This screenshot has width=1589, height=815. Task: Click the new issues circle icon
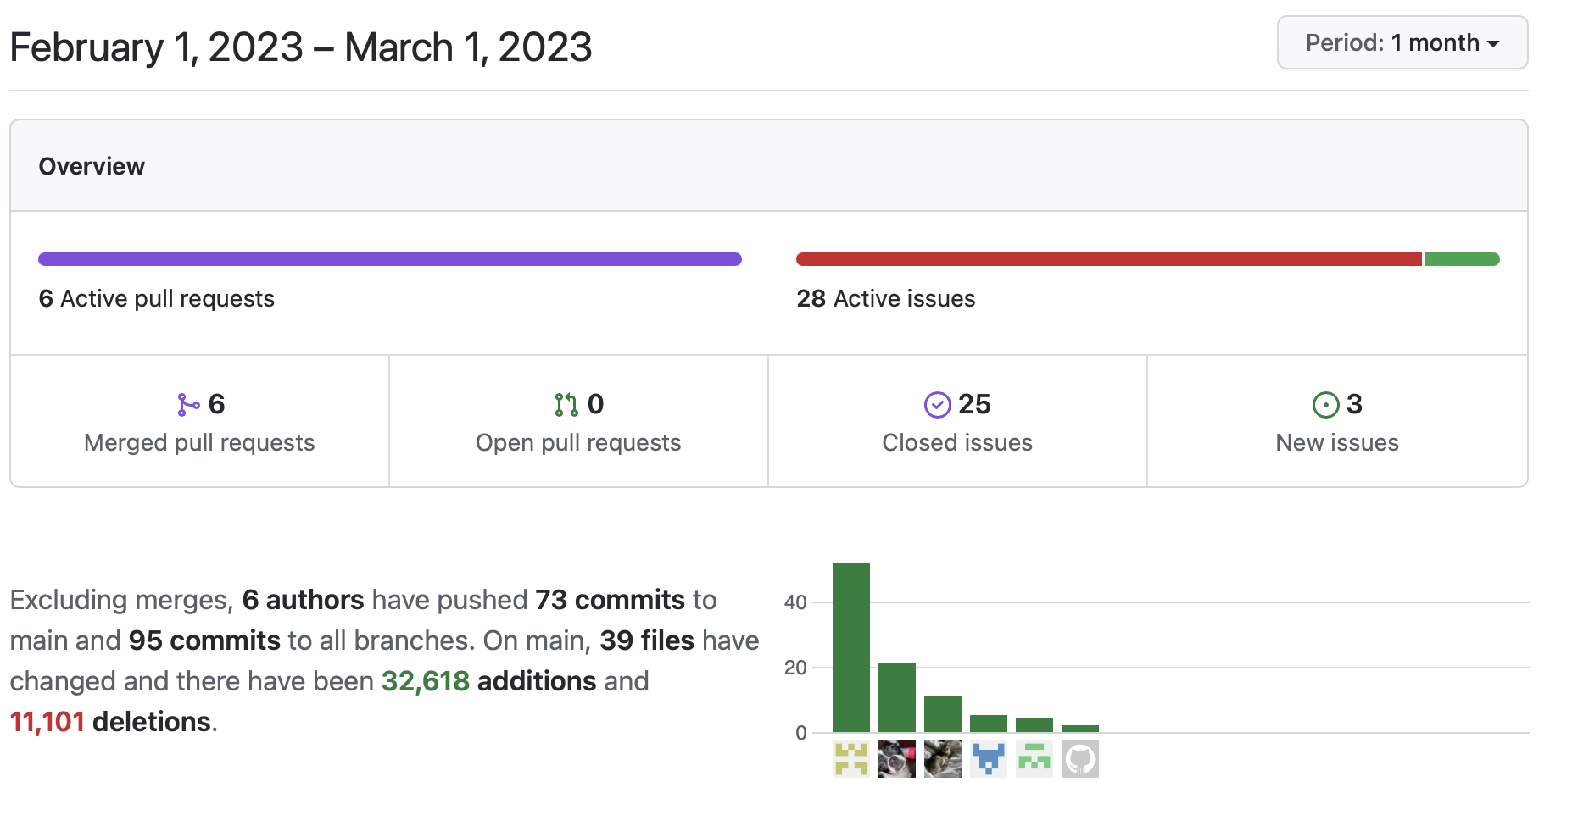tap(1325, 404)
